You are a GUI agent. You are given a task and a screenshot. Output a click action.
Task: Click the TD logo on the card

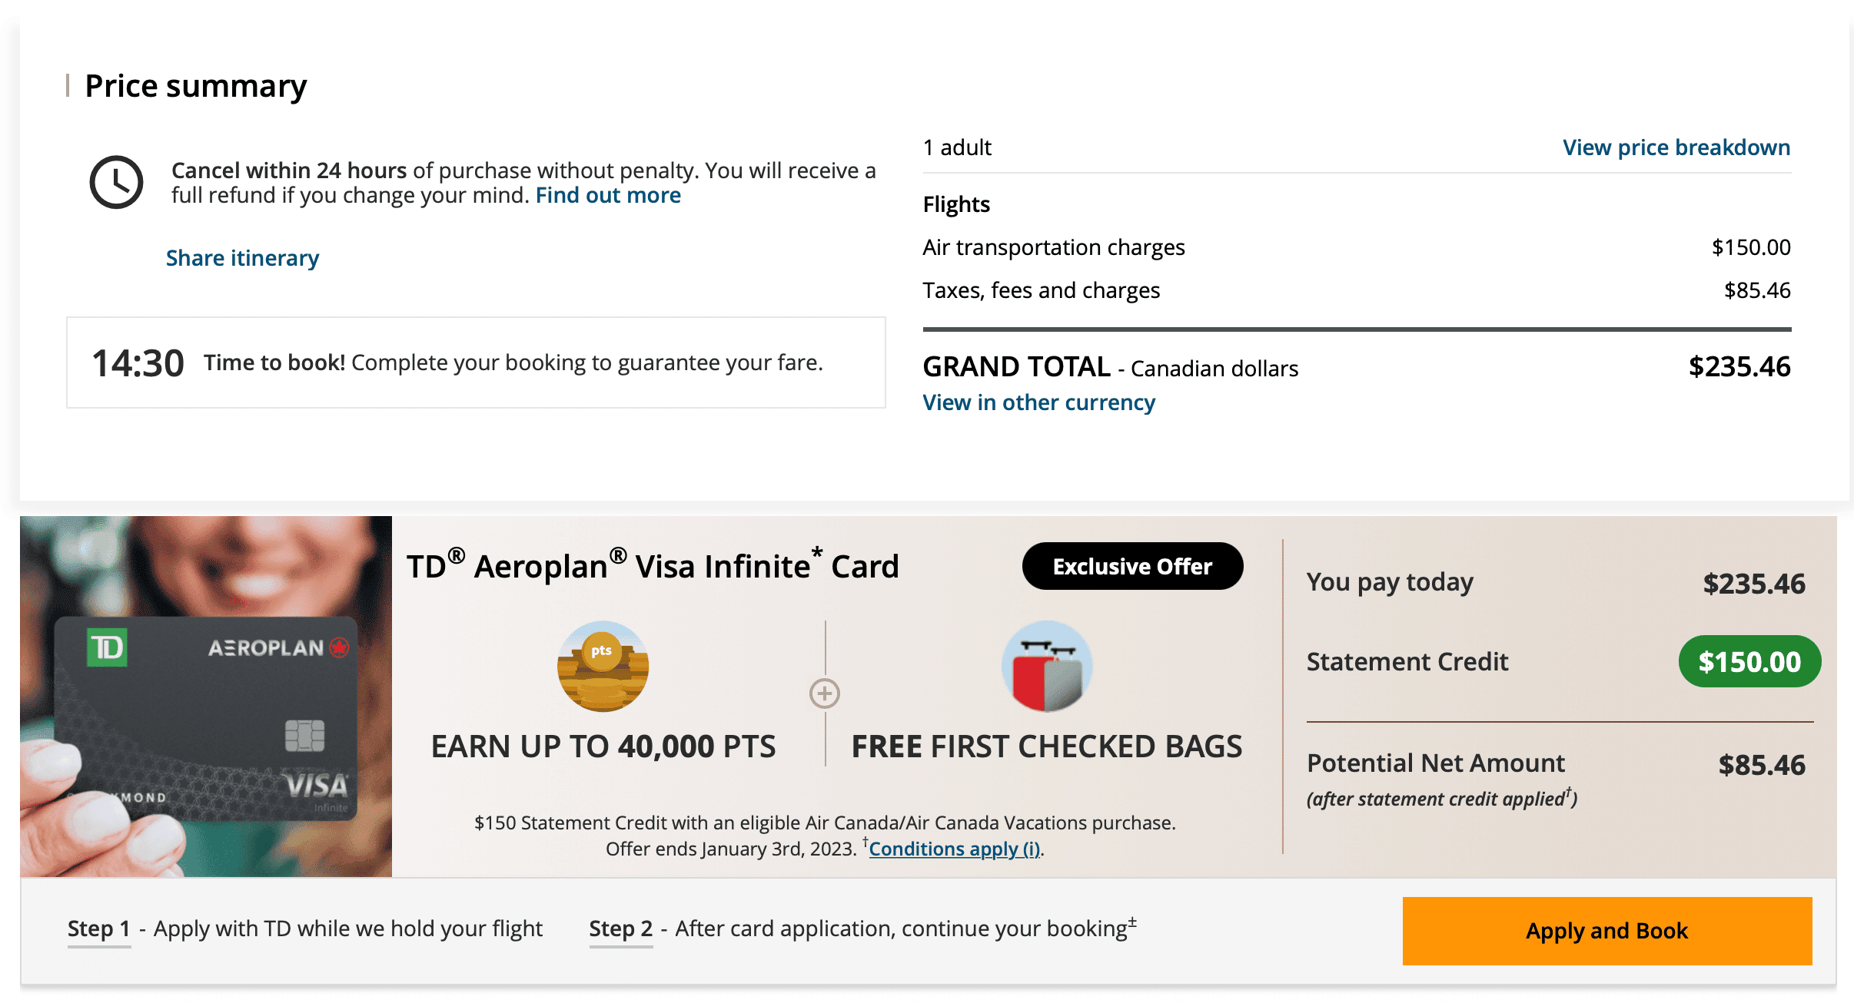point(107,648)
